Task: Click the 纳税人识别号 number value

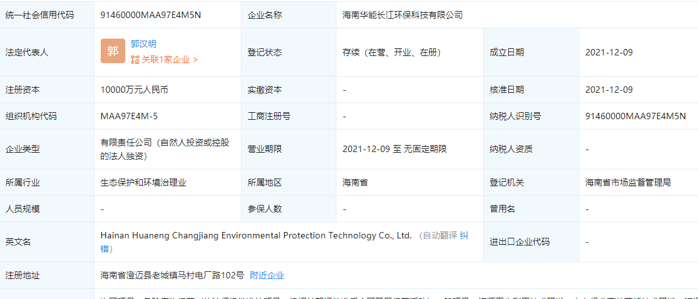Action: click(x=635, y=117)
